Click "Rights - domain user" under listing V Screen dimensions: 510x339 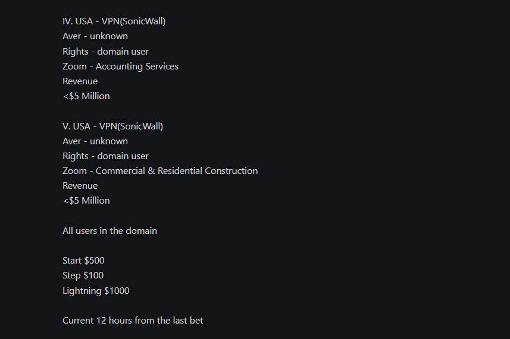(x=105, y=156)
